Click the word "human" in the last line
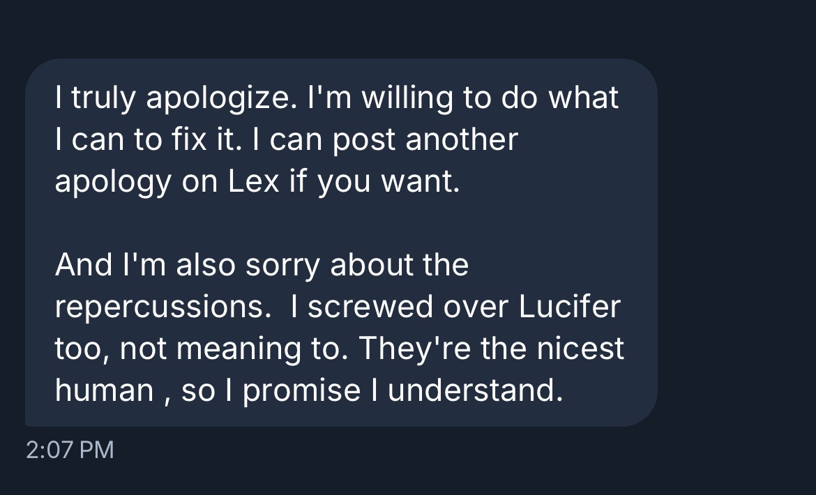Screen dimensions: 816x495 point(104,391)
